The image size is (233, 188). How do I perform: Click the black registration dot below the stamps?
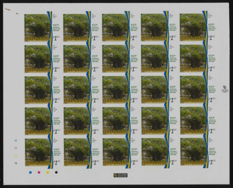(56, 173)
